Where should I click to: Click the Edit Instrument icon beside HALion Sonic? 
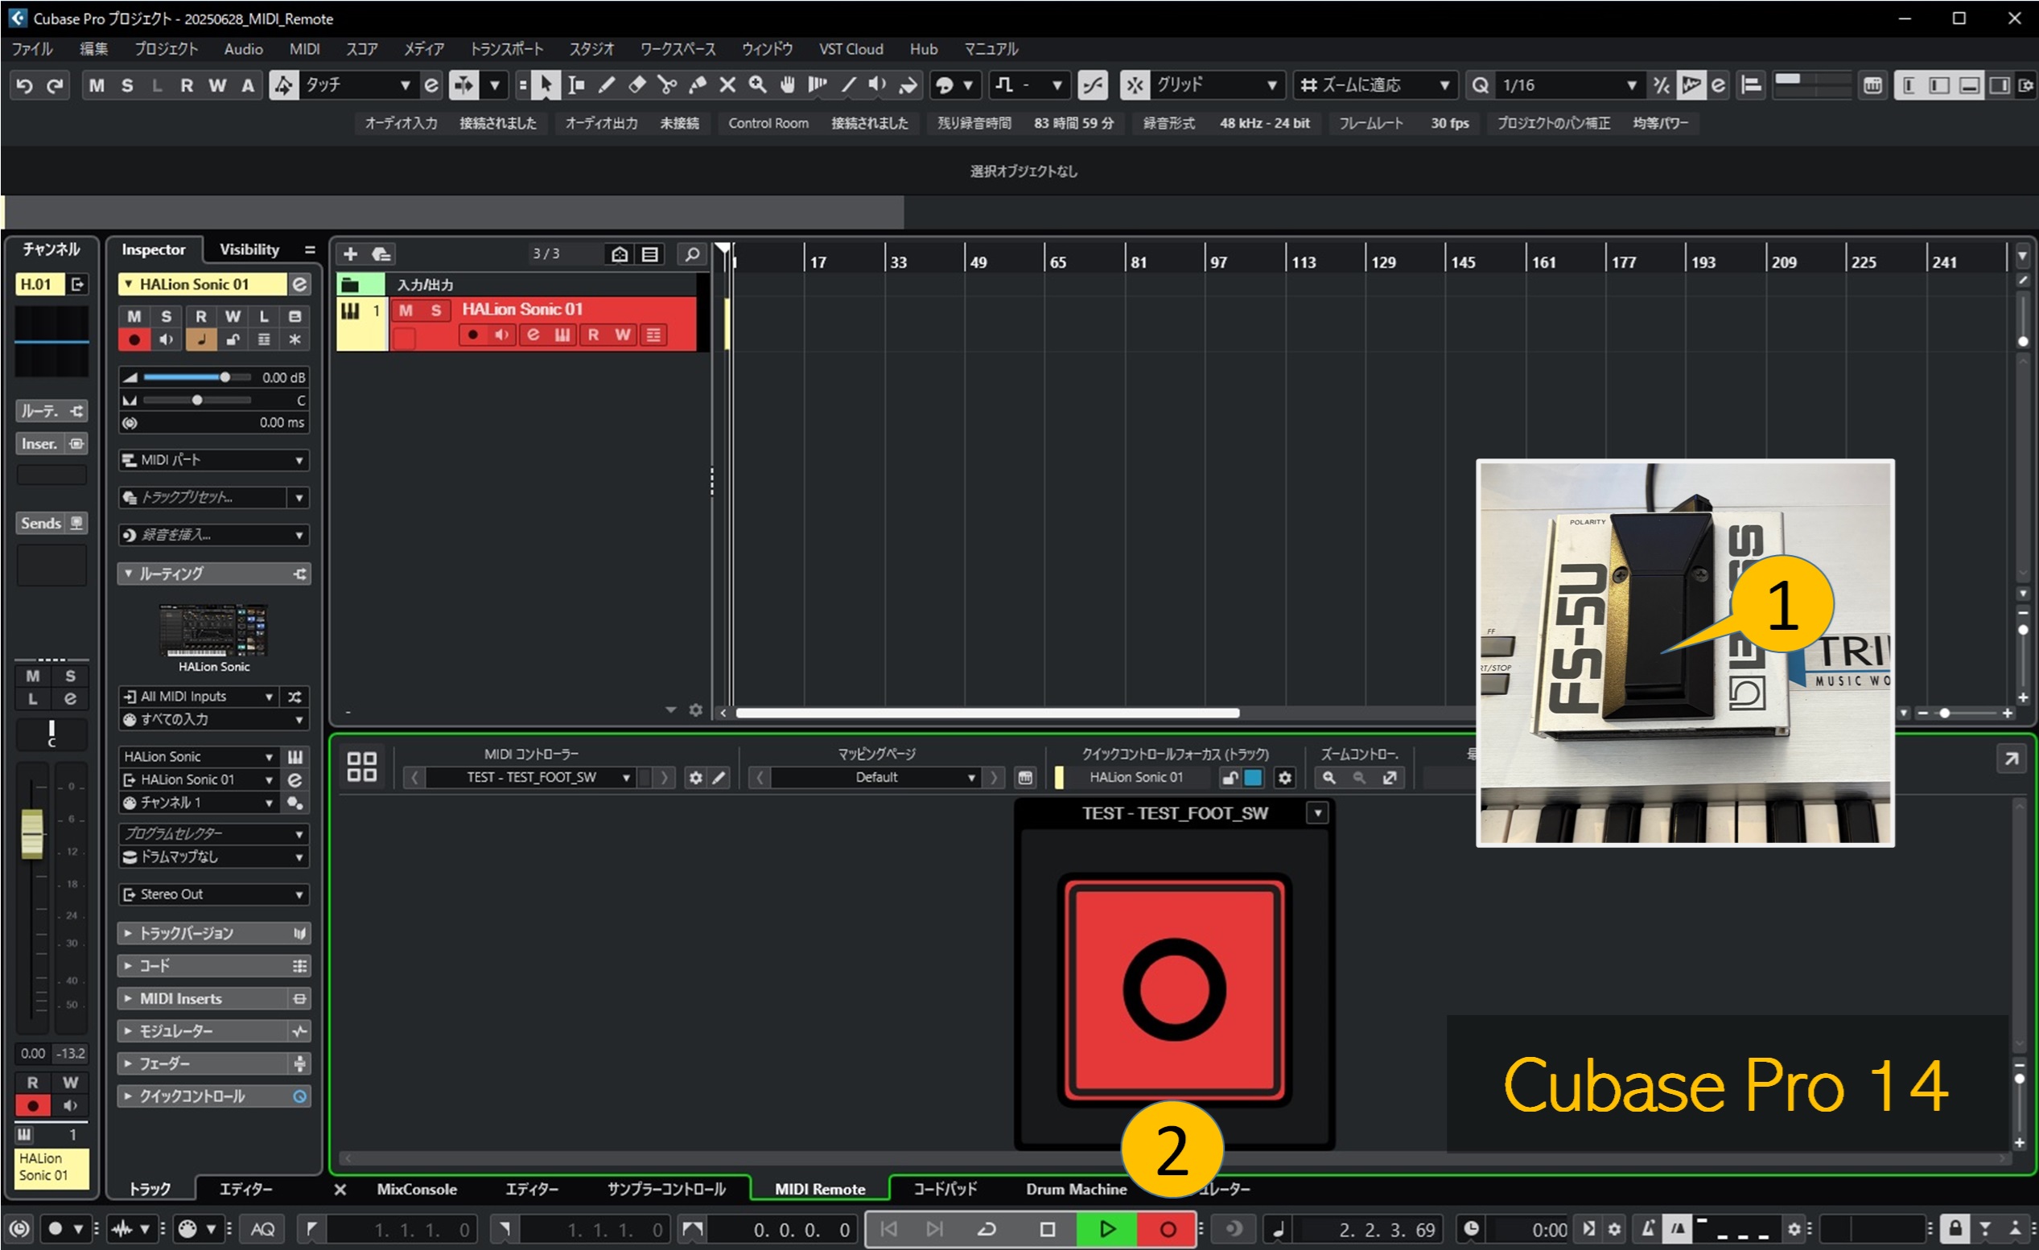295,757
